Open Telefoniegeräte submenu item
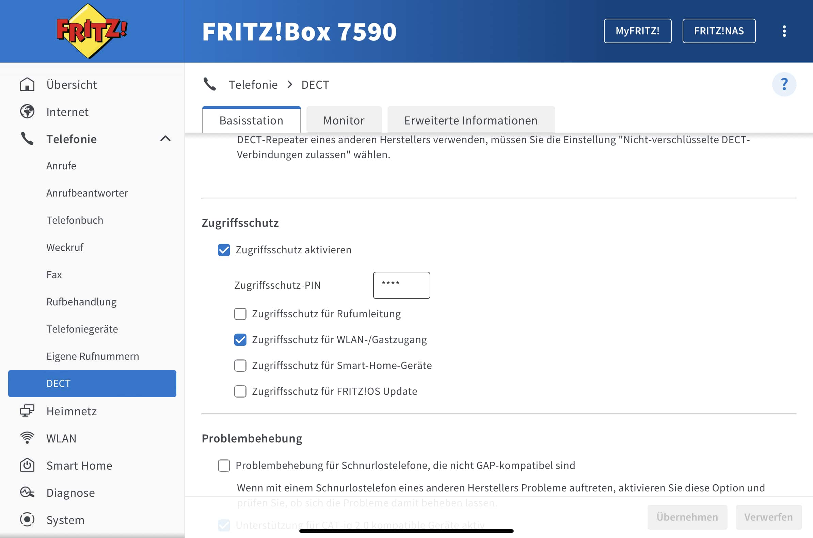The image size is (813, 538). pyautogui.click(x=82, y=329)
